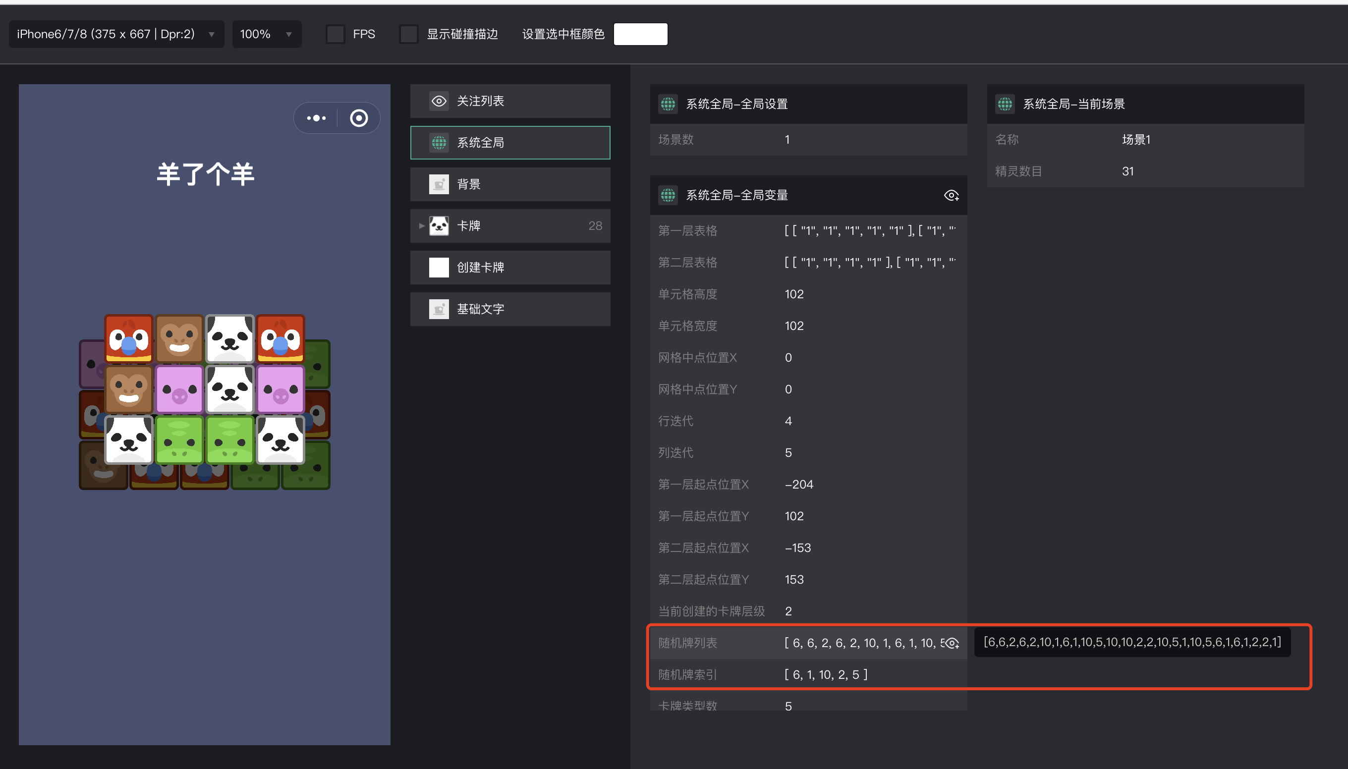Watch all 全局变量 via eye icon in header
Viewport: 1348px width, 769px height.
pyautogui.click(x=952, y=195)
